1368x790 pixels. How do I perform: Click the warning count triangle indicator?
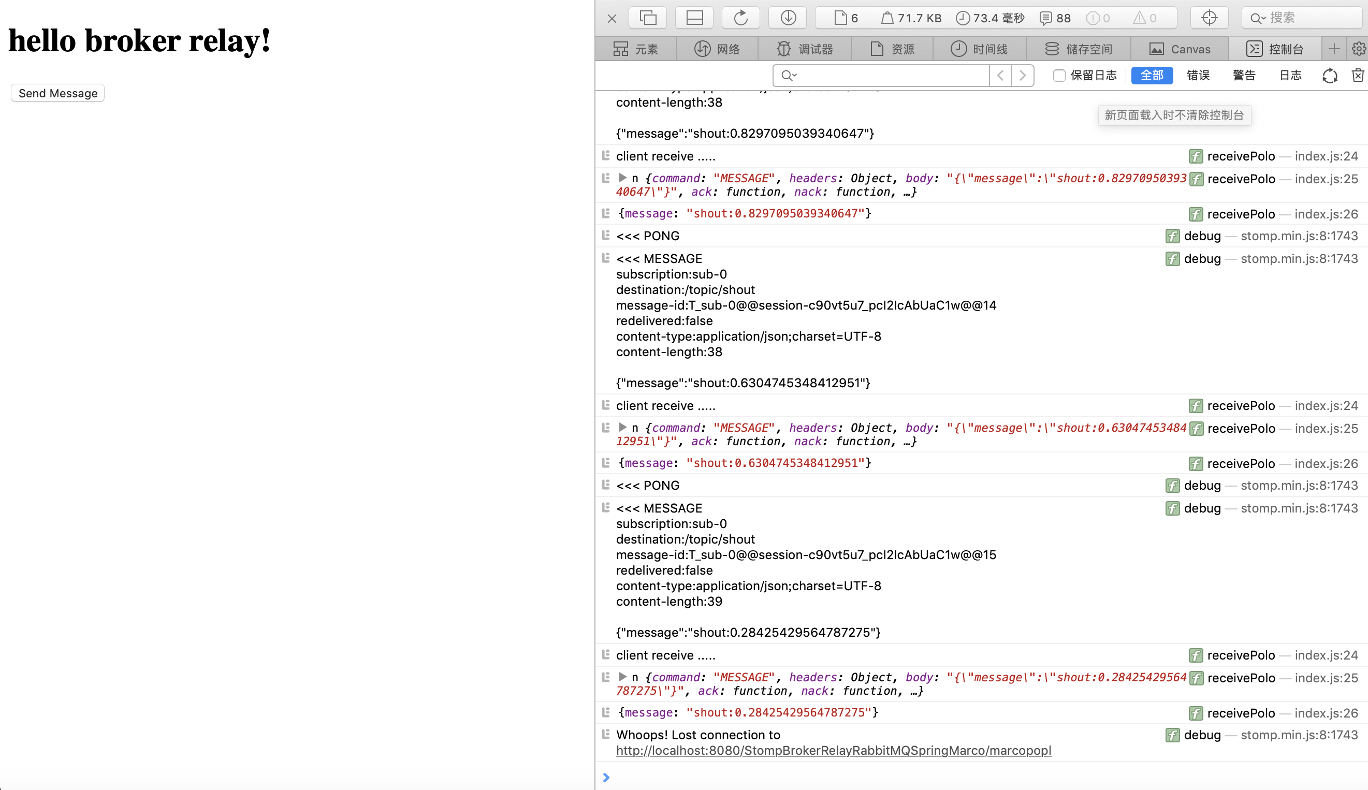tap(1145, 19)
